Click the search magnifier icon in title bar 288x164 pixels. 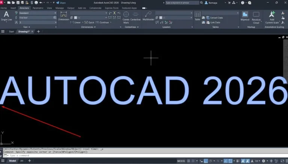coord(201,3)
